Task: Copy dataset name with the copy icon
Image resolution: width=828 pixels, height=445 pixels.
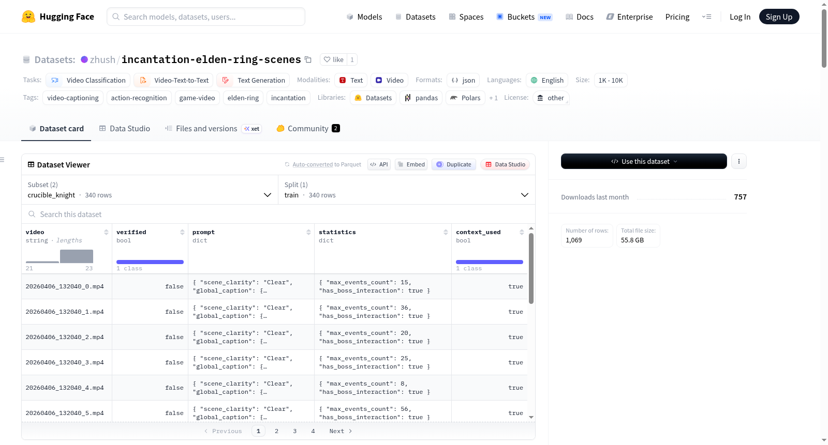Action: (x=308, y=59)
